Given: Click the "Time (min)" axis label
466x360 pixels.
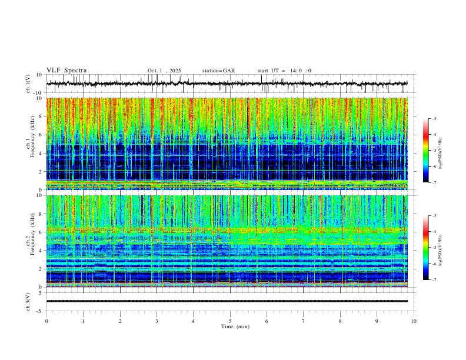Looking at the screenshot, I should coord(235,326).
